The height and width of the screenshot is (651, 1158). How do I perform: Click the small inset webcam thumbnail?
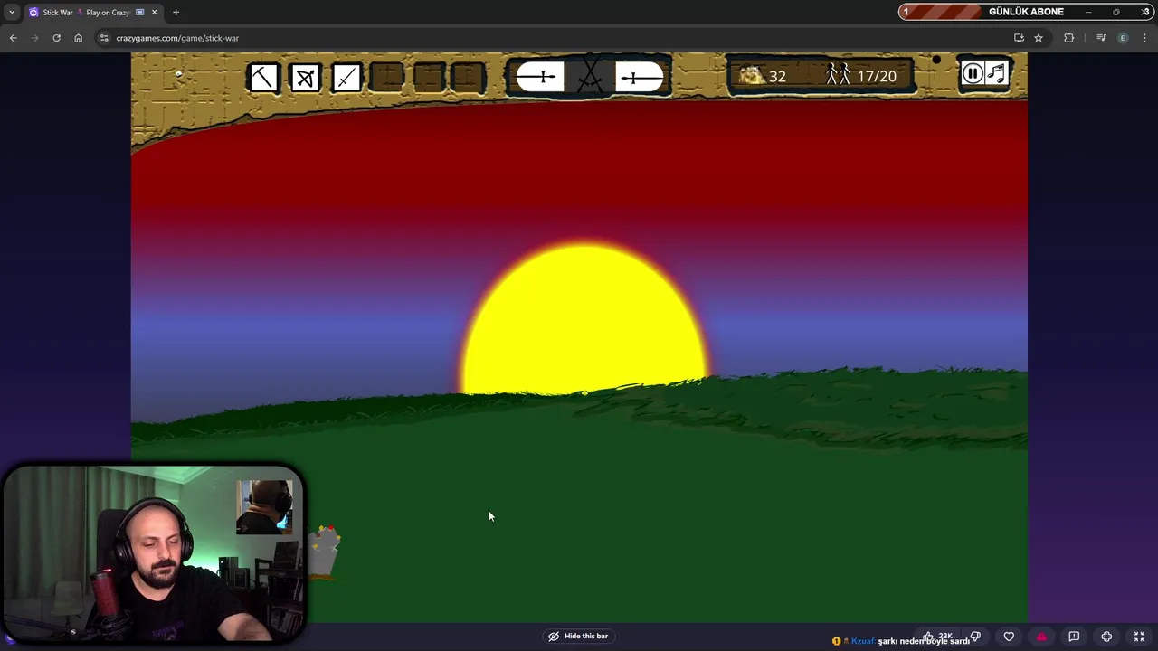tap(264, 507)
